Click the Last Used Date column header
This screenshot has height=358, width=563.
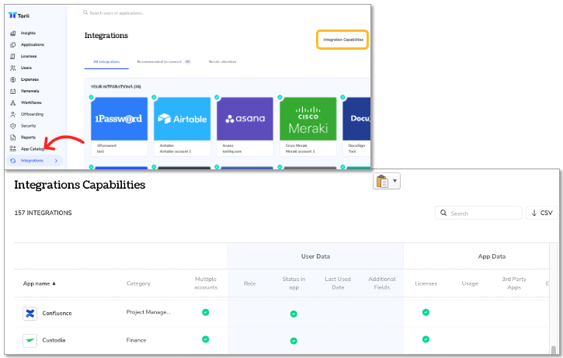coord(338,283)
